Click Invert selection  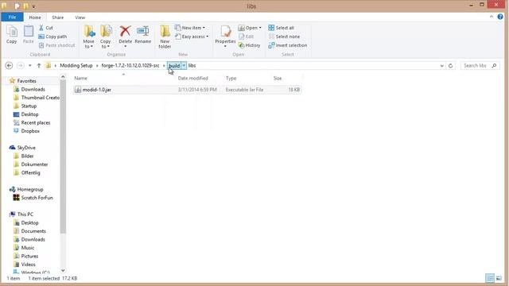288,45
